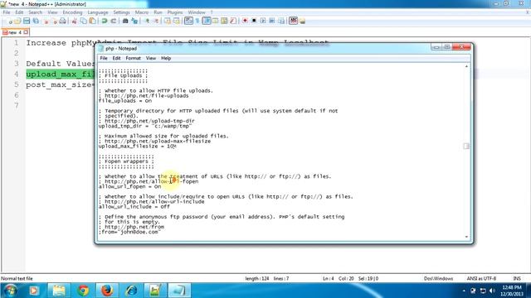Save the document with the floppy icon

(x=27, y=21)
